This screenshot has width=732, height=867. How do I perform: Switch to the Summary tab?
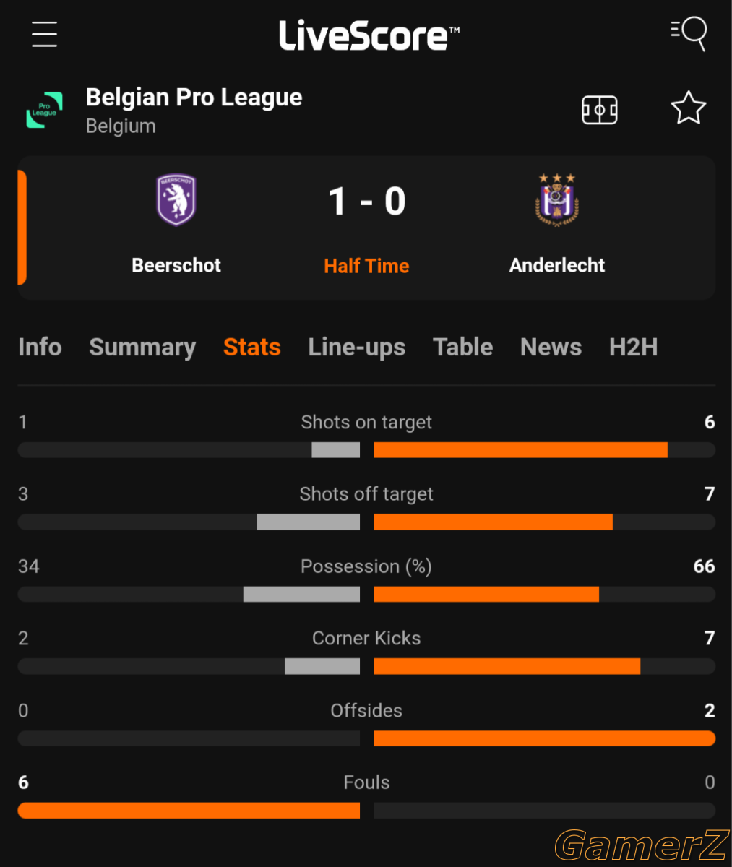pyautogui.click(x=142, y=348)
